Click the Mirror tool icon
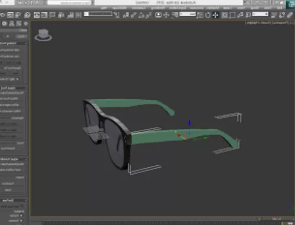 point(78,15)
